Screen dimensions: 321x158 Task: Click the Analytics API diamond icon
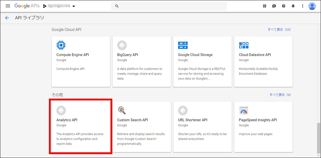click(x=61, y=110)
